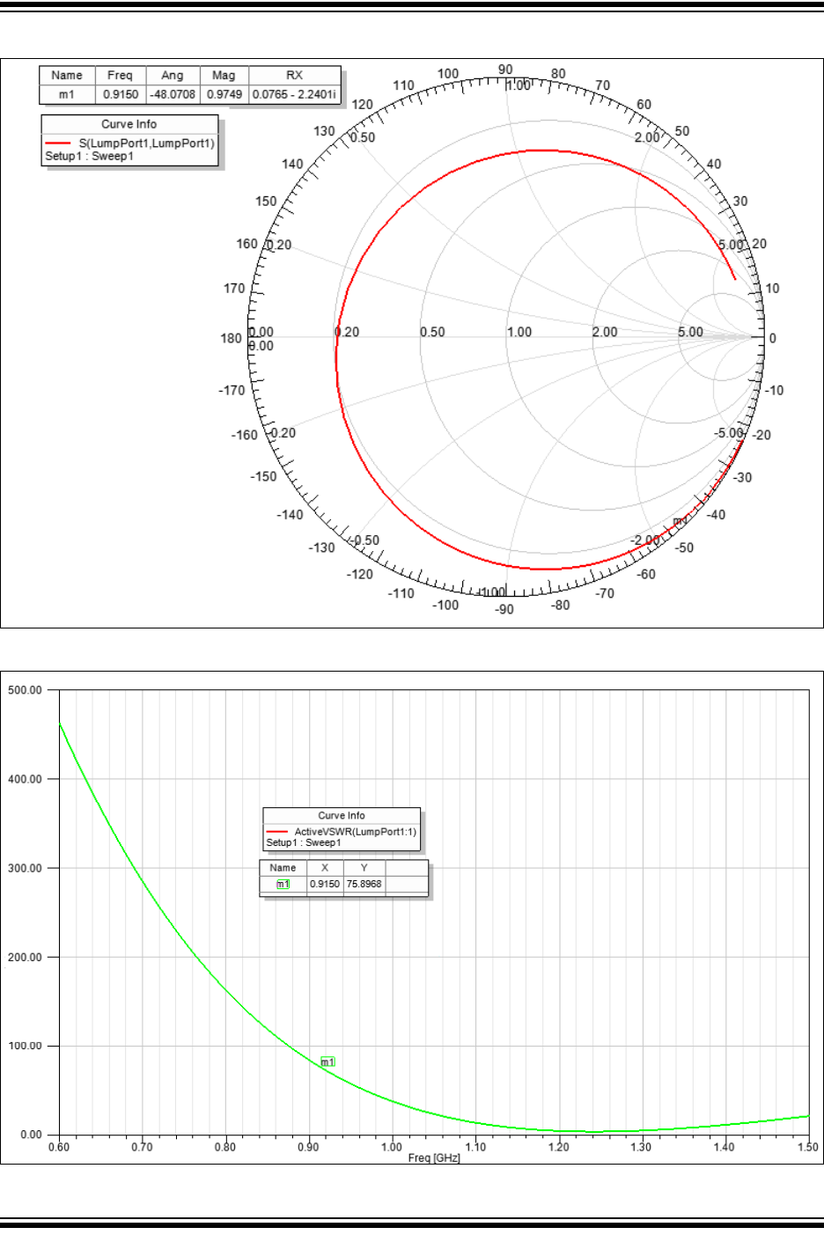Viewport: 824px width, 1242px height.
Task: Click the 0.60 x-axis tick label
Action: tap(58, 1147)
